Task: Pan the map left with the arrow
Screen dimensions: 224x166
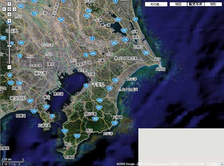Action: pos(4,9)
